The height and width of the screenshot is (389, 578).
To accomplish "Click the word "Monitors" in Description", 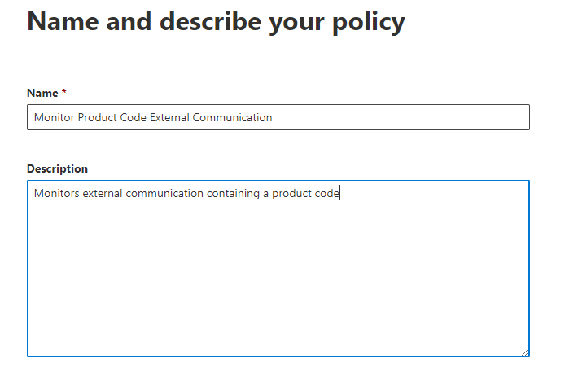I will 57,193.
